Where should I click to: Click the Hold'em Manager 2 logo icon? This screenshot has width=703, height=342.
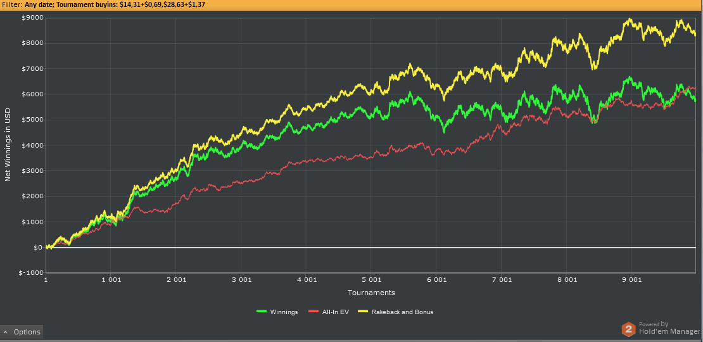tap(628, 329)
